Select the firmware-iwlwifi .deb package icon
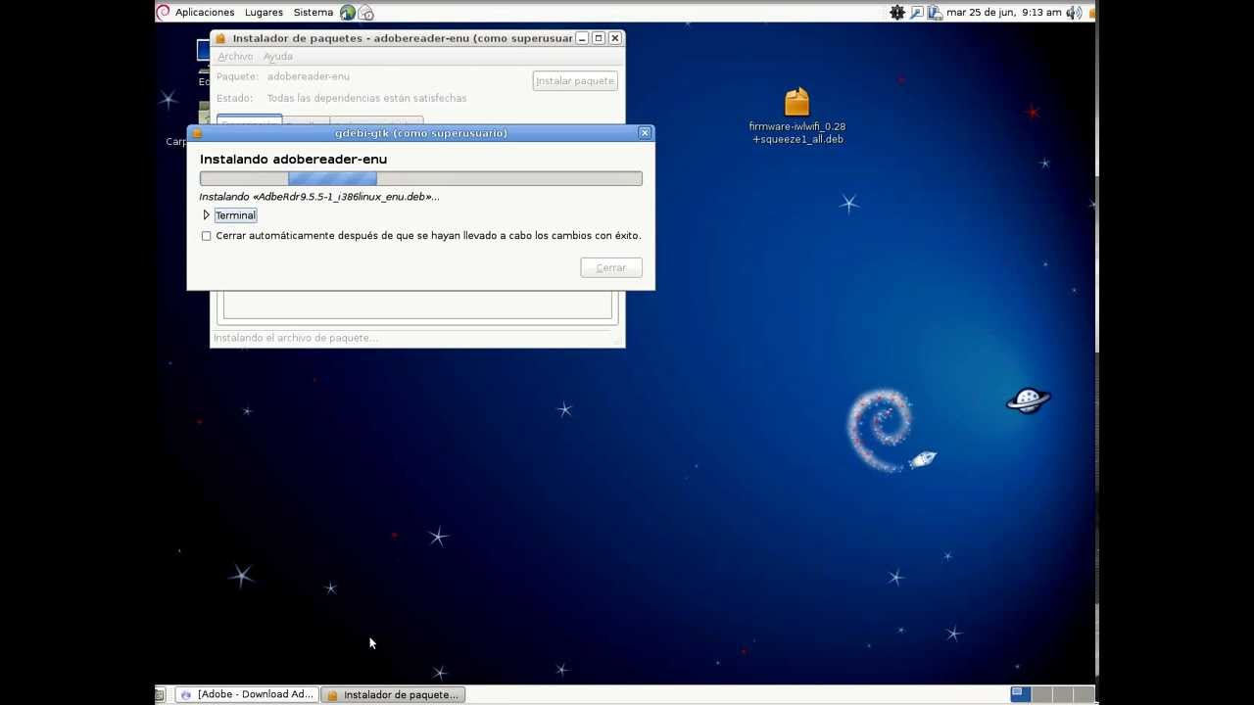Screen dimensions: 1254x705 (796, 116)
